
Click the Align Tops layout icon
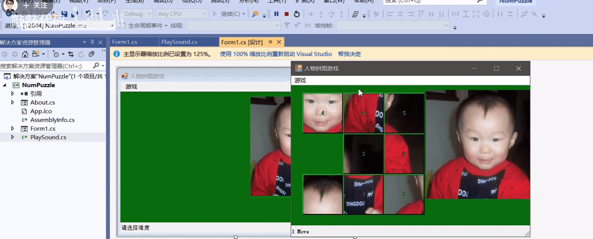[x=421, y=14]
